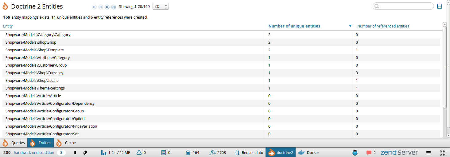Select row Shopware\Models\Article\Configurator\PriceVariation
The height and width of the screenshot is (157, 450).
point(221,126)
